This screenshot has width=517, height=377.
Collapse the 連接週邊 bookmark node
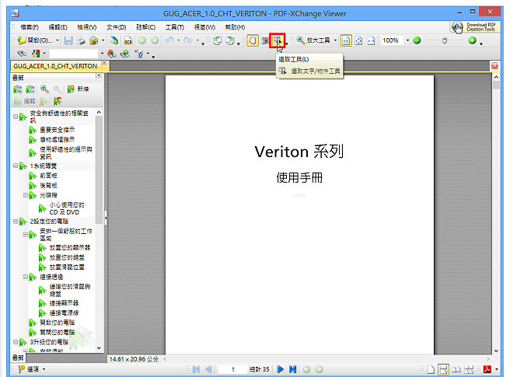click(26, 277)
